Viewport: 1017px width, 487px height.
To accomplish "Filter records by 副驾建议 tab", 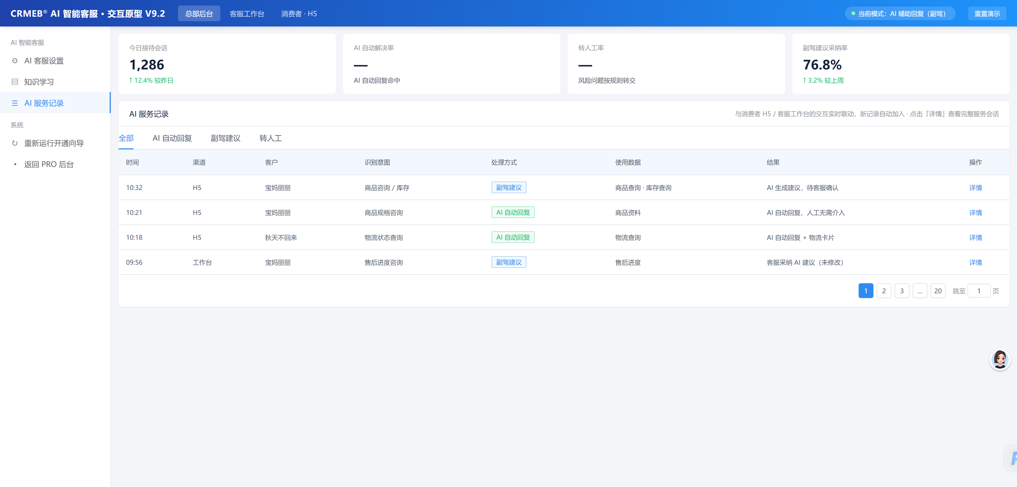I will click(x=225, y=138).
